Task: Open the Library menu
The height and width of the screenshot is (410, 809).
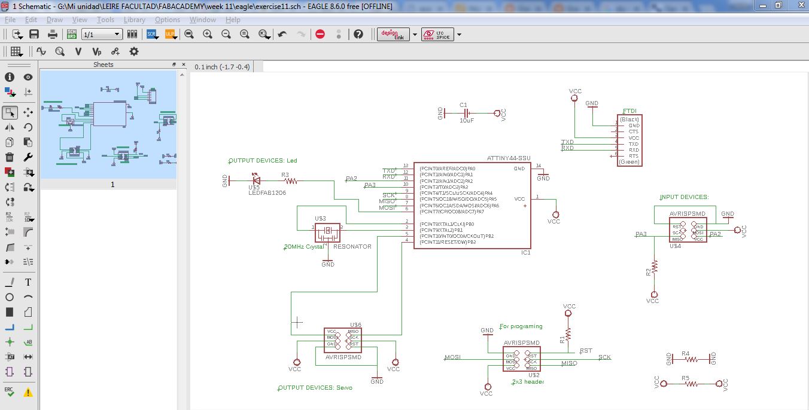Action: (x=134, y=20)
